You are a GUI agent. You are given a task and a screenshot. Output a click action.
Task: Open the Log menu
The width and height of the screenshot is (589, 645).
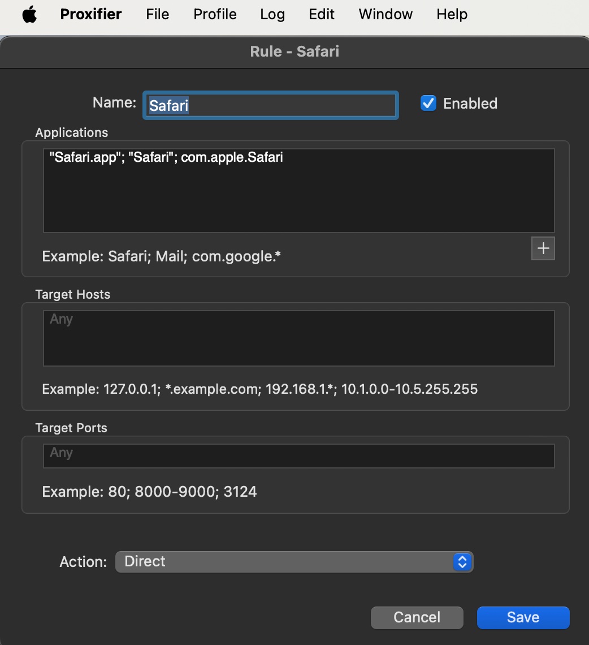(272, 15)
